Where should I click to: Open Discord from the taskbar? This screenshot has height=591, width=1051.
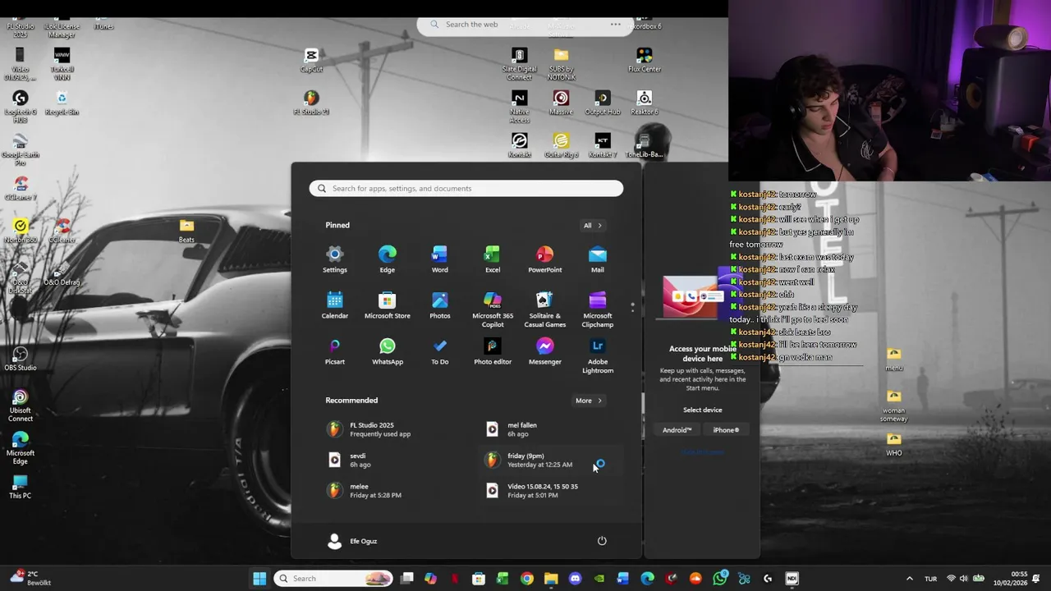click(575, 579)
